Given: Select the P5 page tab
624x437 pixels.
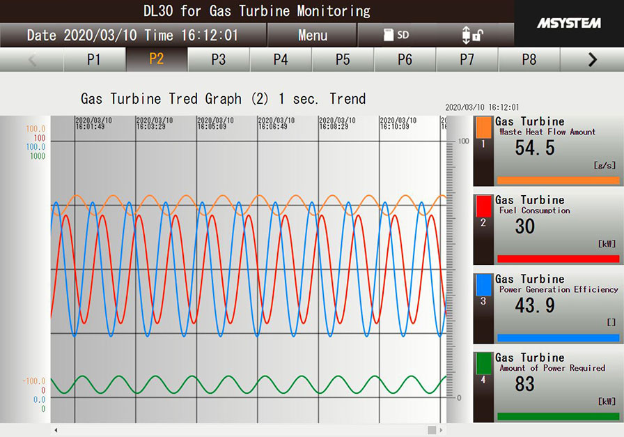Looking at the screenshot, I should click(343, 60).
